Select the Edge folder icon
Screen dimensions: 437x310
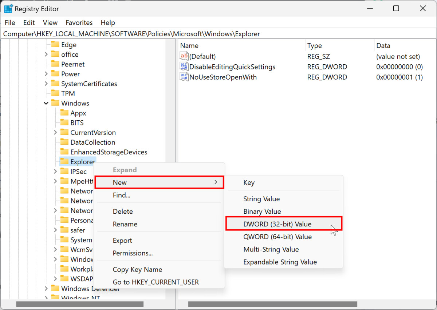[55, 44]
